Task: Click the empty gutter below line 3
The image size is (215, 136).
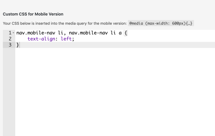Action: [x=9, y=90]
